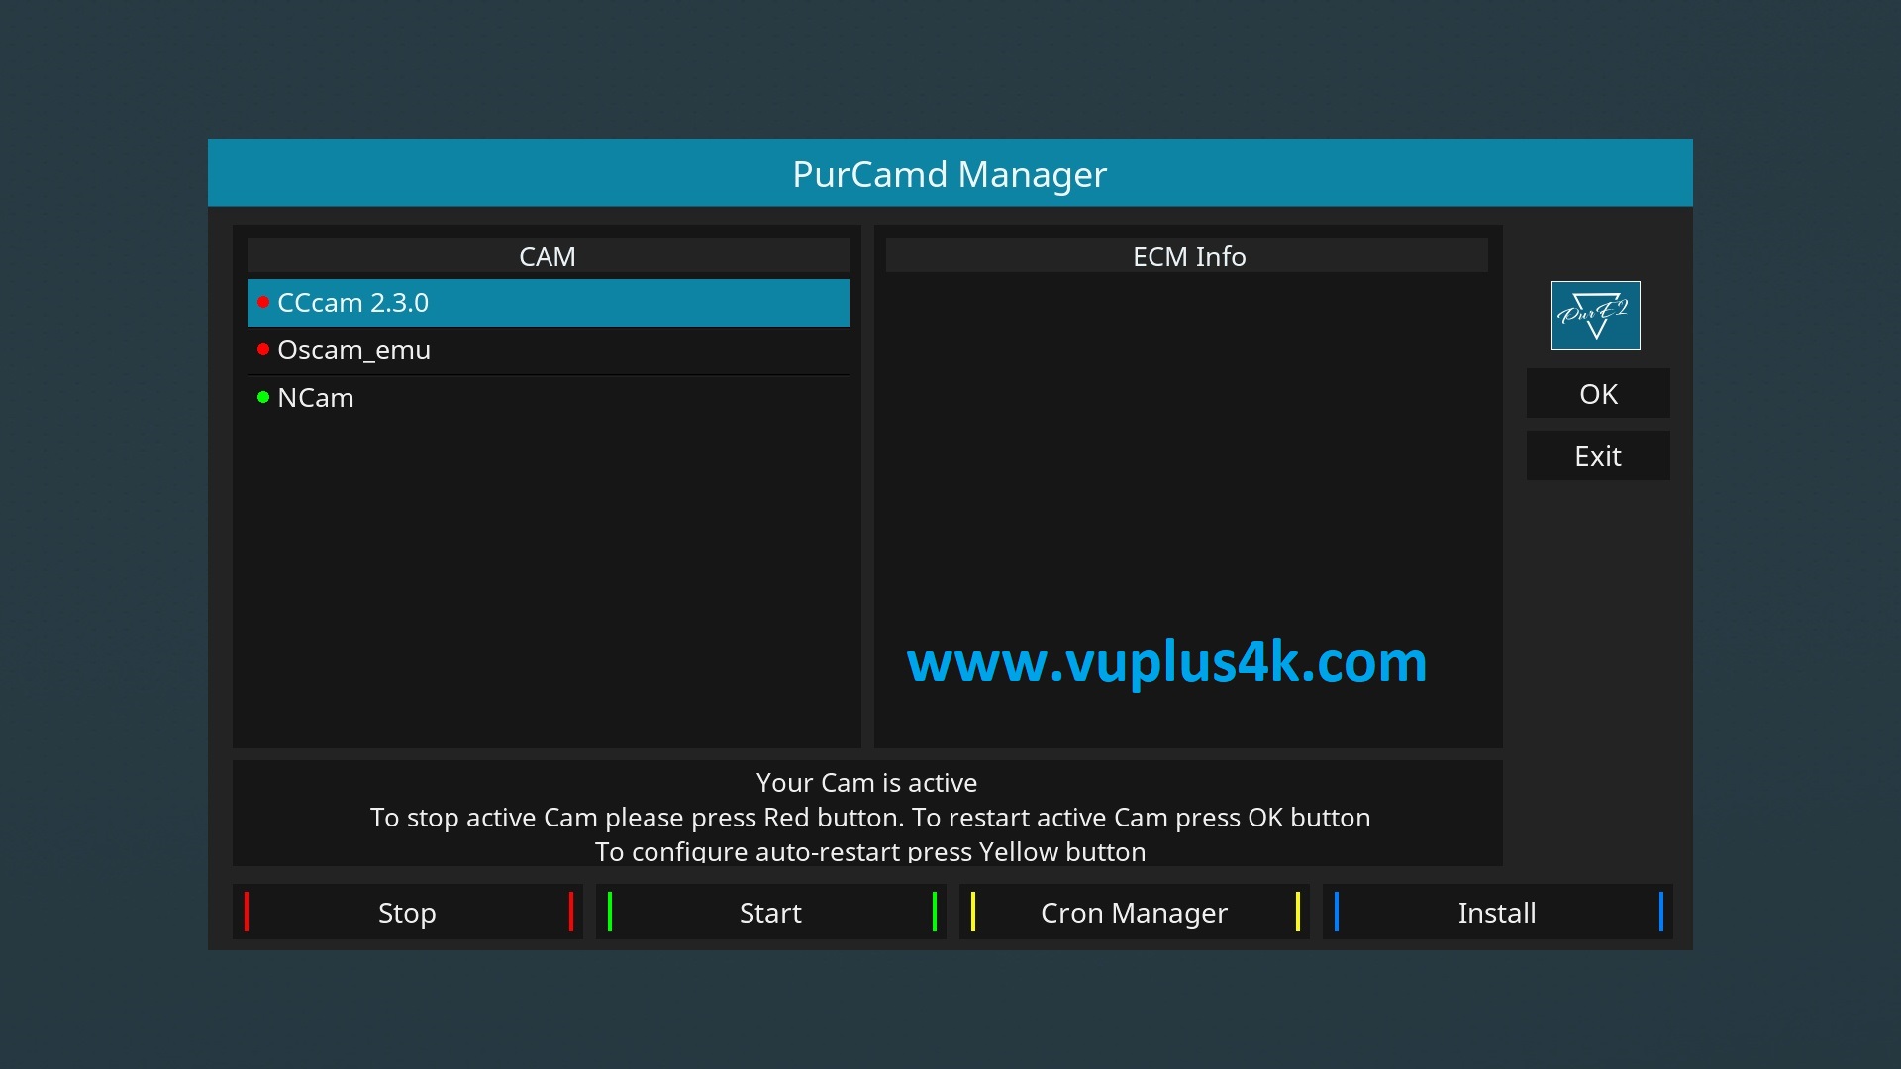This screenshot has height=1069, width=1901.
Task: Click the red status dot beside CCcam 2.3.0
Action: tap(263, 302)
